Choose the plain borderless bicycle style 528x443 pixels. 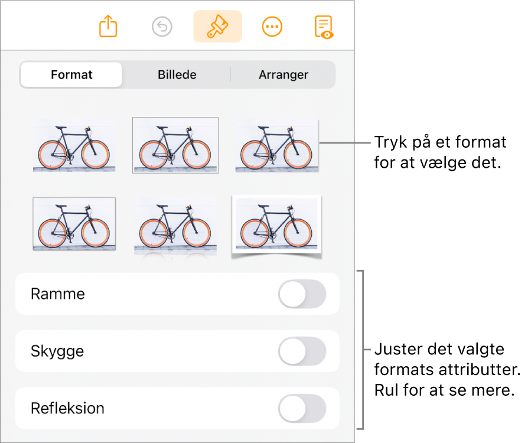tap(74, 145)
